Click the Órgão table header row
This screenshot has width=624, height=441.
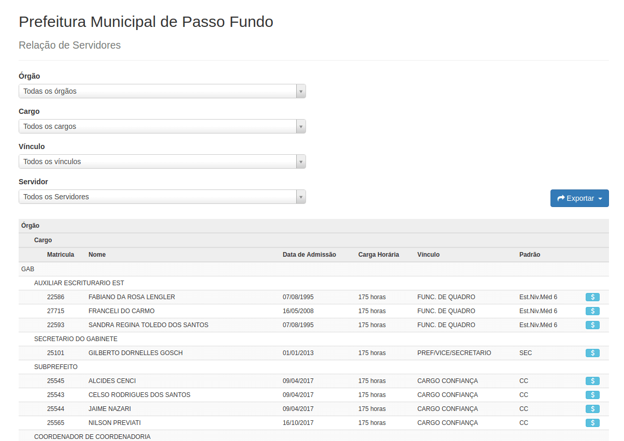pyautogui.click(x=314, y=226)
